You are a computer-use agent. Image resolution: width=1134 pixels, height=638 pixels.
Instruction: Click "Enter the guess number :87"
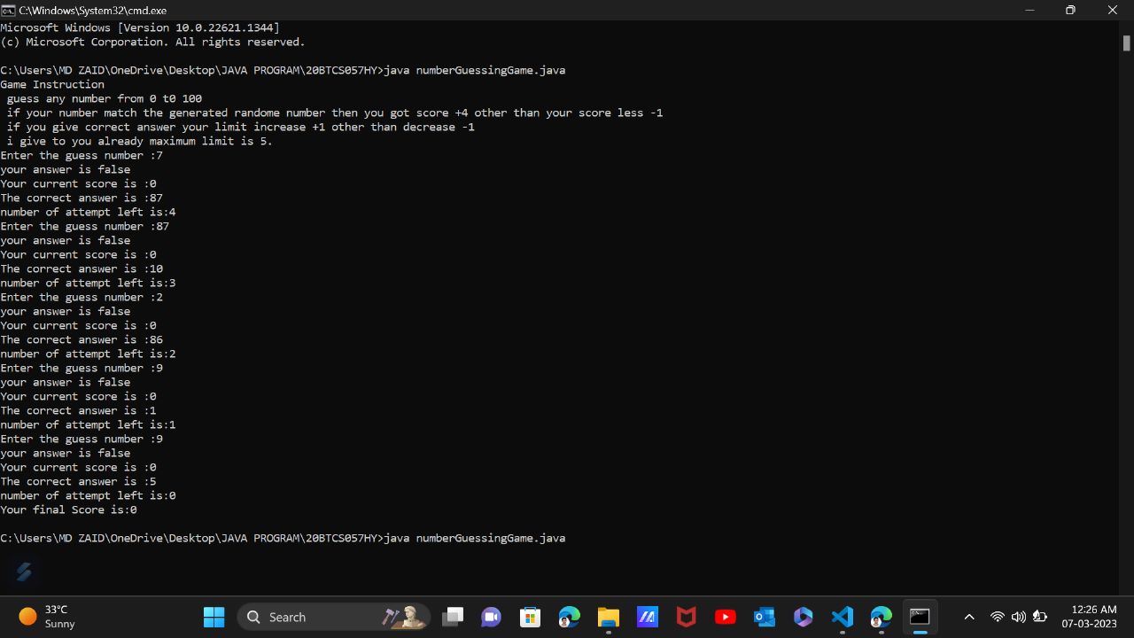pos(84,226)
